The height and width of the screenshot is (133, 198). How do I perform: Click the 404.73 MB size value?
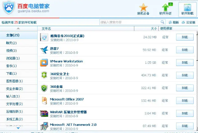[148, 75]
